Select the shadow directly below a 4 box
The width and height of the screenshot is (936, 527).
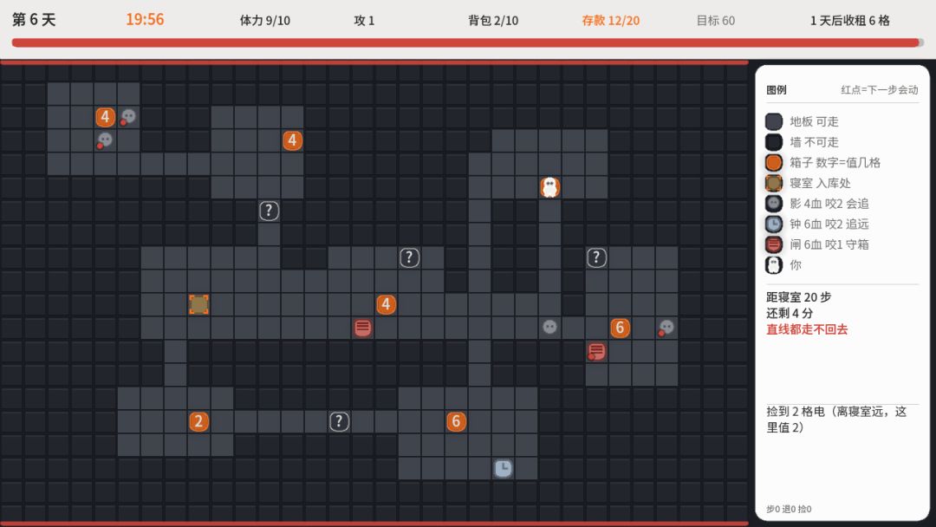coord(105,141)
